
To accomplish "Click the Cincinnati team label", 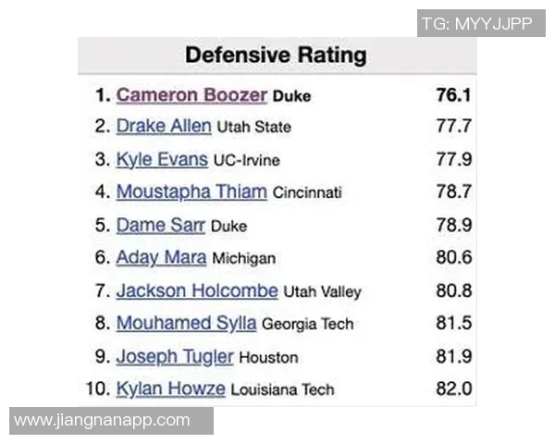I will pyautogui.click(x=307, y=193).
